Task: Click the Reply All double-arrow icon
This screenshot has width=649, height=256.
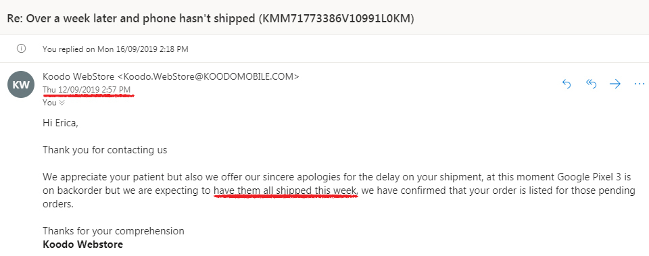Action: [591, 84]
